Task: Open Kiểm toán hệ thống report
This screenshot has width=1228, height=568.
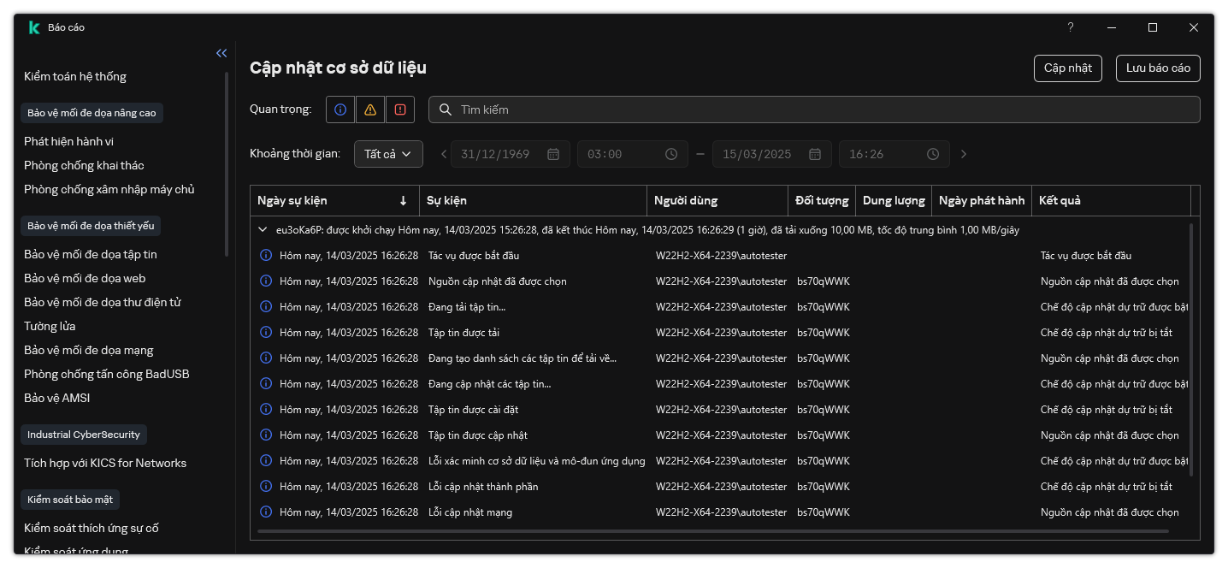Action: pos(75,76)
